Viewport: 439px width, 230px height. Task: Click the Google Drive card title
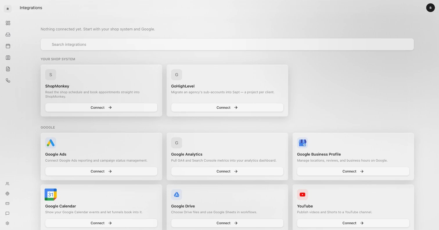(183, 206)
